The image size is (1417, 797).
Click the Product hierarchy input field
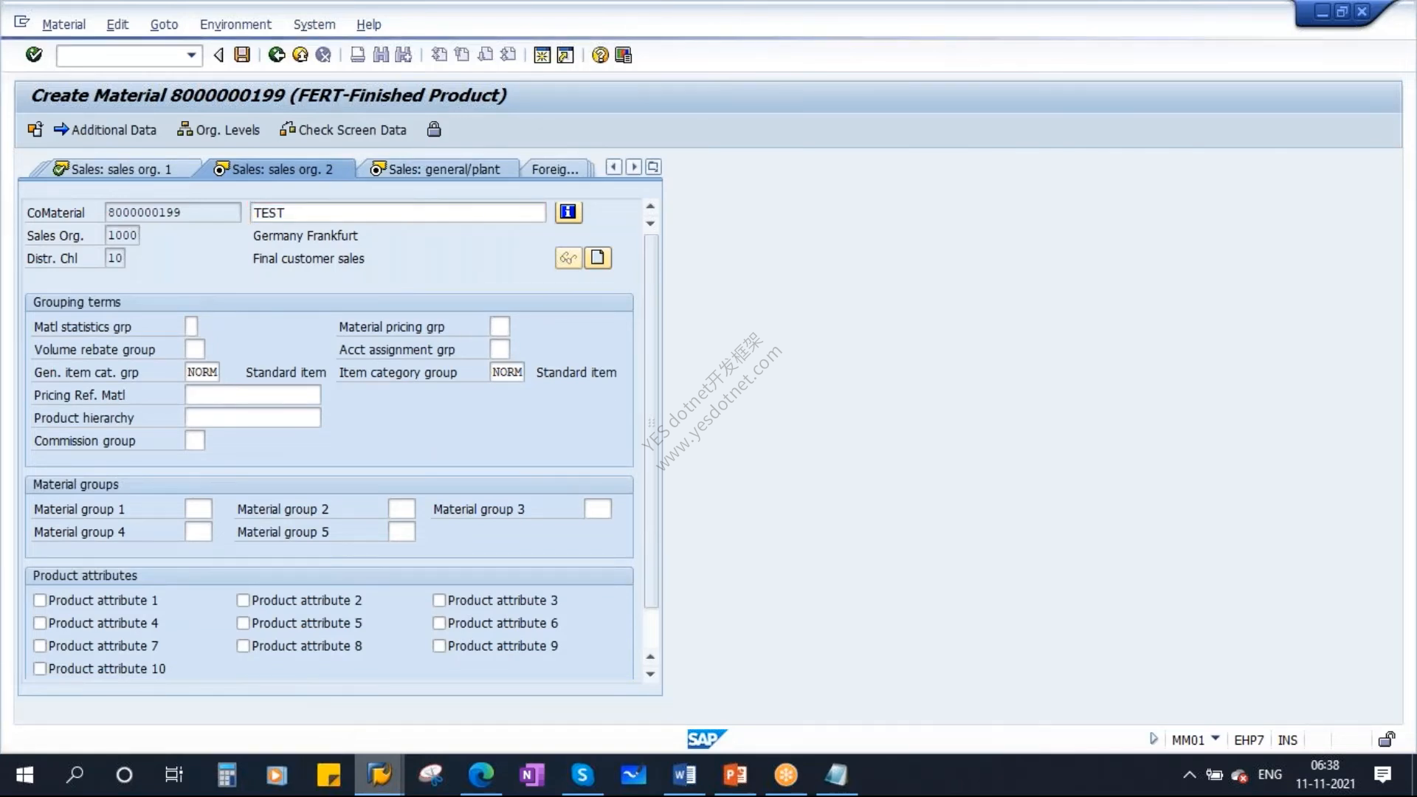[x=252, y=418]
